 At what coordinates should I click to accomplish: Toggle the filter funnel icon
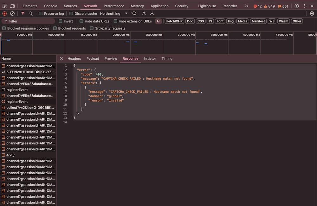tap(23, 14)
